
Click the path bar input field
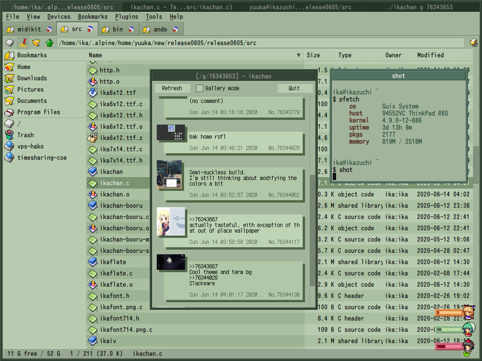[x=261, y=43]
